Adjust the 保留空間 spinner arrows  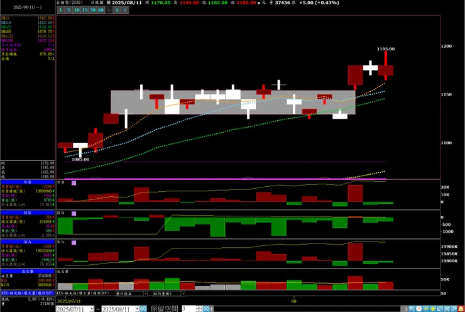coord(199,309)
